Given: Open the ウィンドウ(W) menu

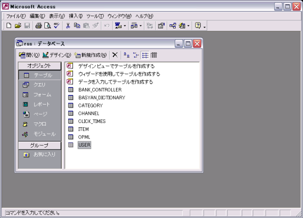Looking at the screenshot, I should (119, 16).
